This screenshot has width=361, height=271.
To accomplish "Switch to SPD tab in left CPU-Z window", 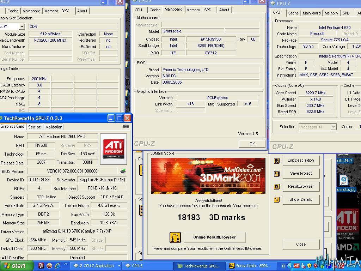I will (66, 10).
